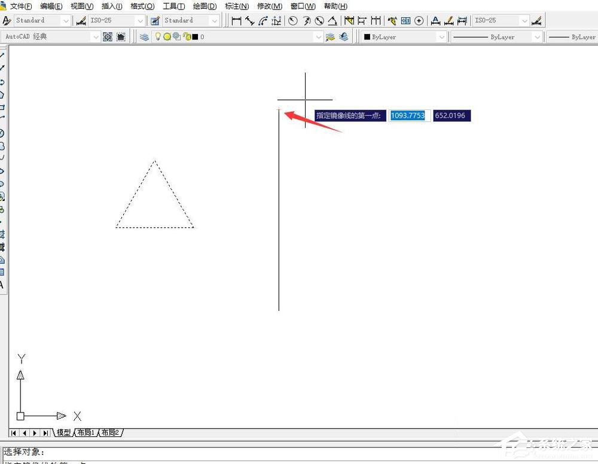
Task: Select the Center Mark tool
Action: [419, 20]
